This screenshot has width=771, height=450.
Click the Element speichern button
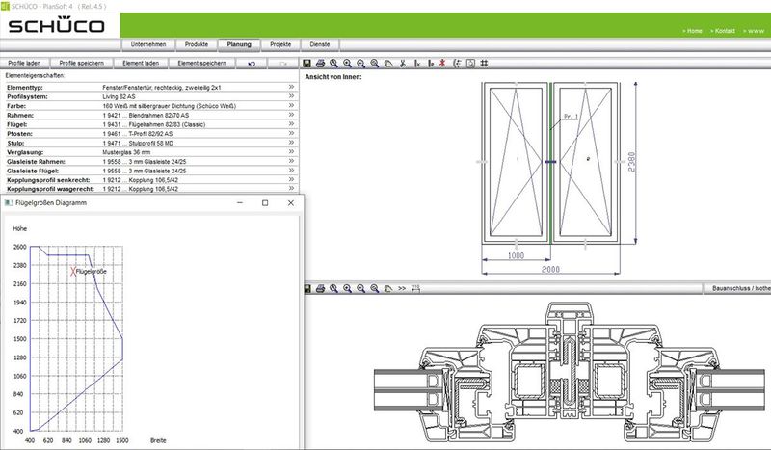(x=202, y=63)
